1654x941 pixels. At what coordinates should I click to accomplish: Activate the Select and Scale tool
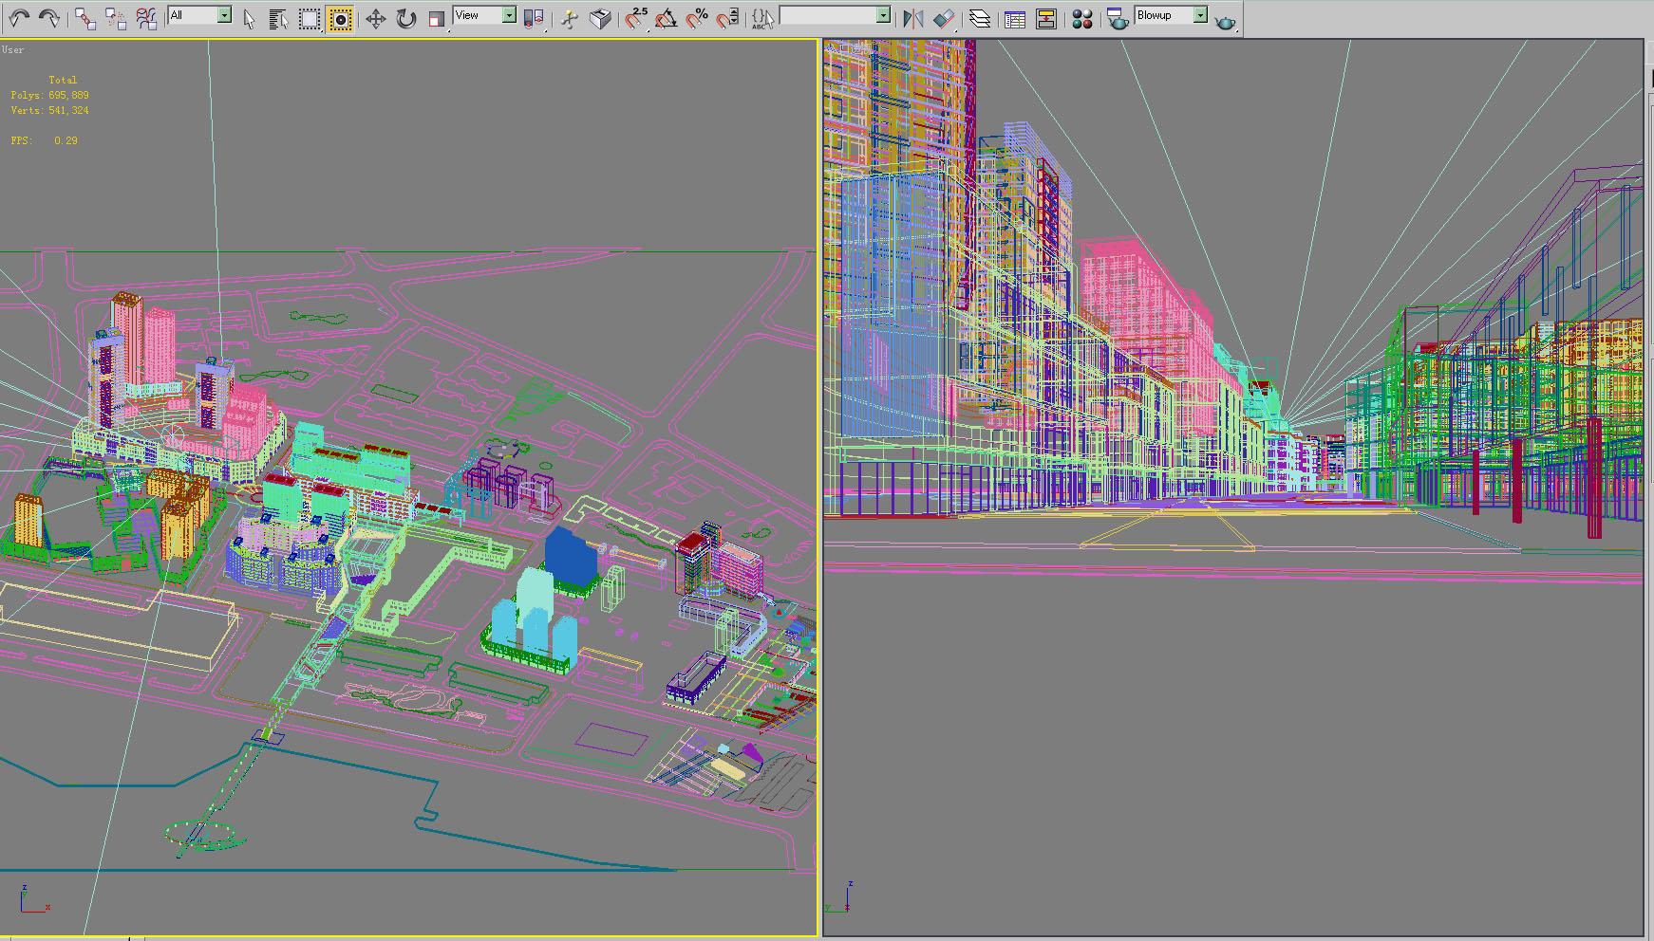click(437, 18)
